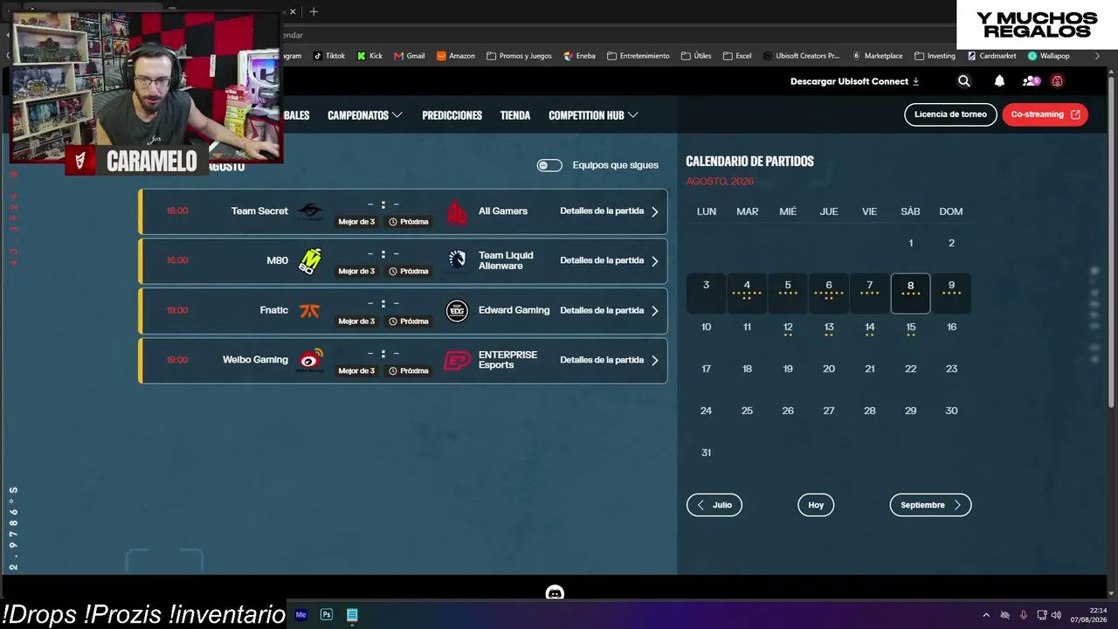Expand the Promos y Juegos bookmark folder
The image size is (1118, 629).
(x=519, y=56)
